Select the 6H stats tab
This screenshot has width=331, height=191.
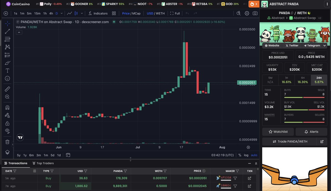point(303,80)
